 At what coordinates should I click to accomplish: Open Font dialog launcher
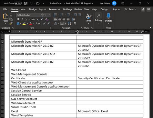pyautogui.click(x=50, y=28)
